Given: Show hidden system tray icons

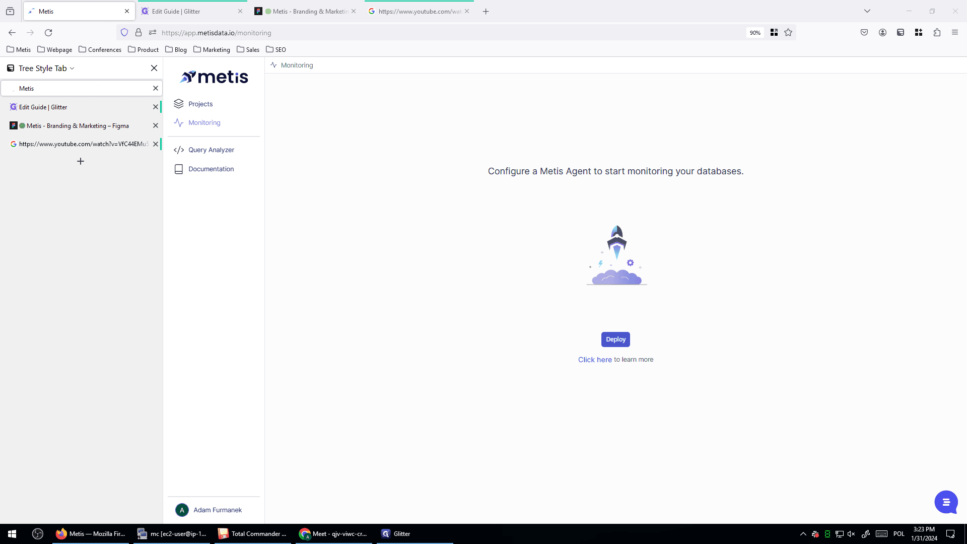Looking at the screenshot, I should tap(803, 534).
